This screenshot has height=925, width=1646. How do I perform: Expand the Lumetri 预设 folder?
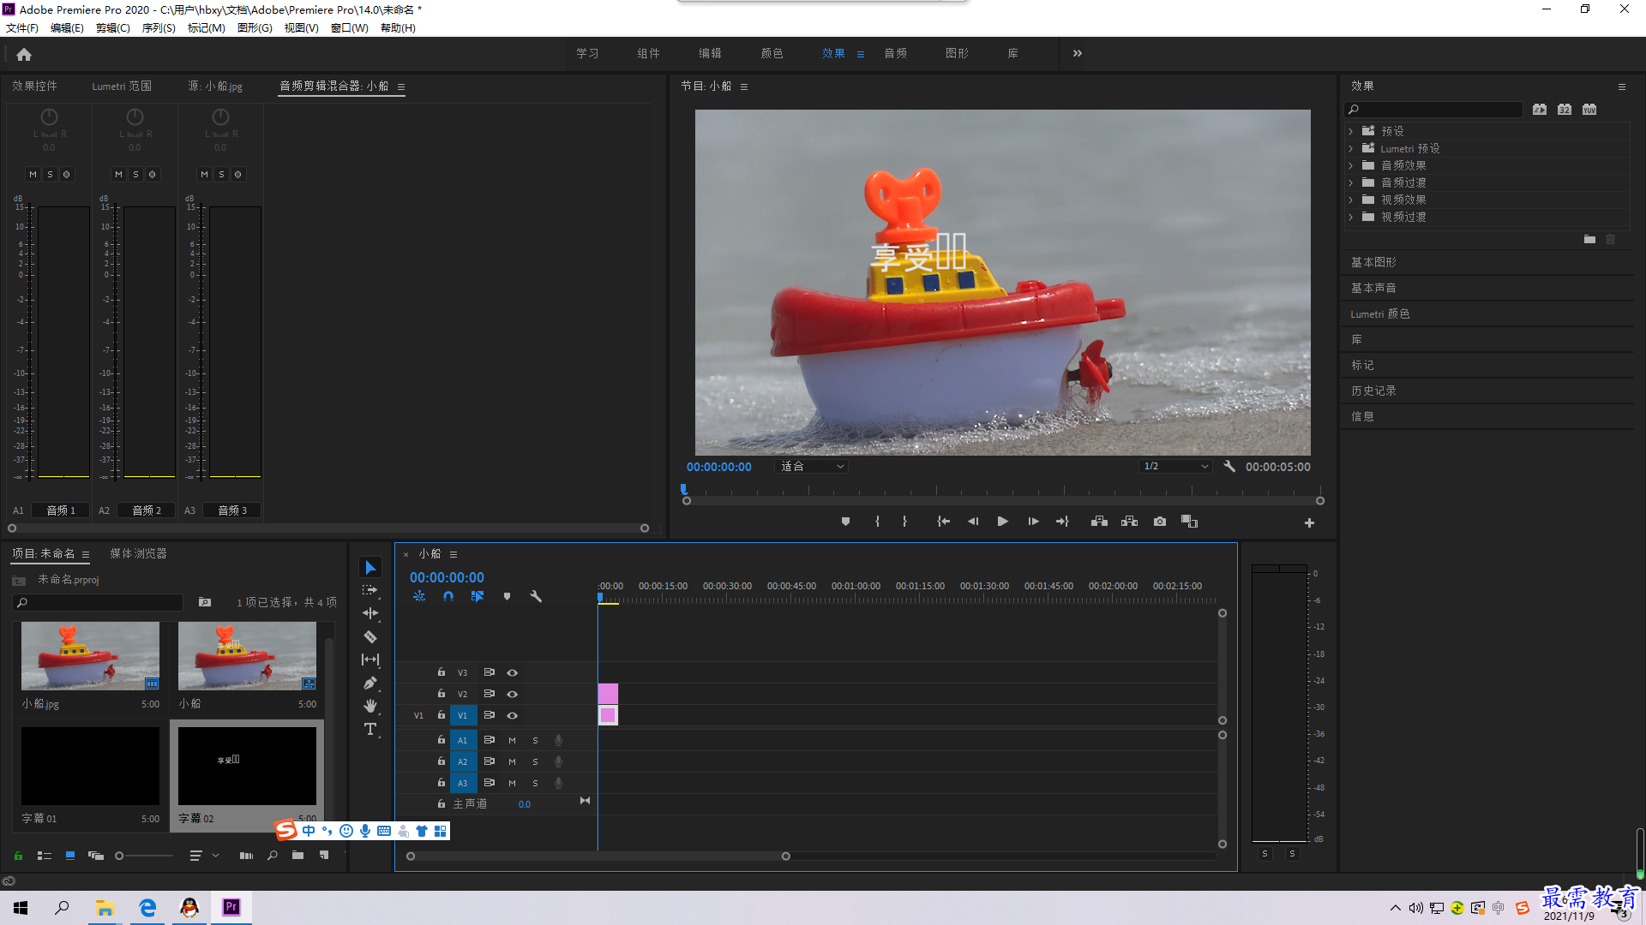coord(1351,148)
